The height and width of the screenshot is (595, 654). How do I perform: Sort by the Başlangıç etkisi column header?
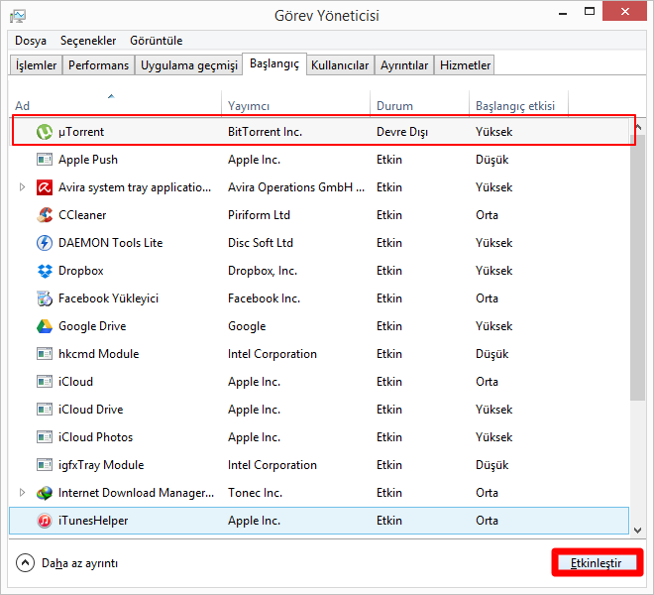tap(515, 106)
